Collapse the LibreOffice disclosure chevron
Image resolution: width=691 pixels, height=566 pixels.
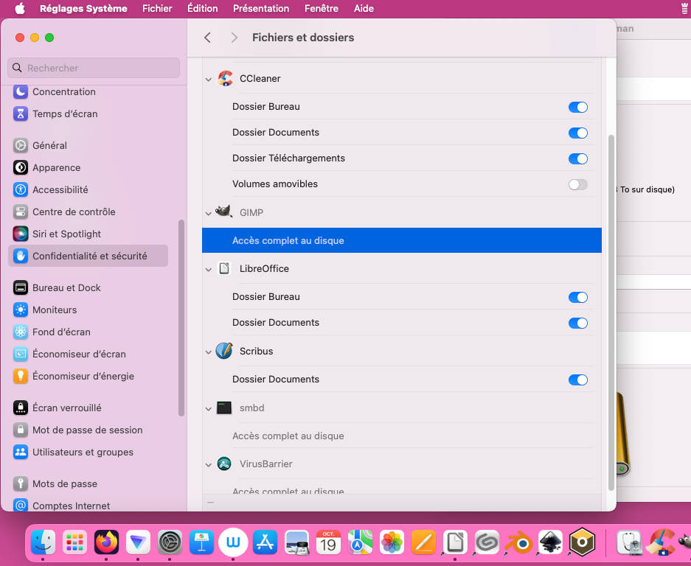(209, 269)
